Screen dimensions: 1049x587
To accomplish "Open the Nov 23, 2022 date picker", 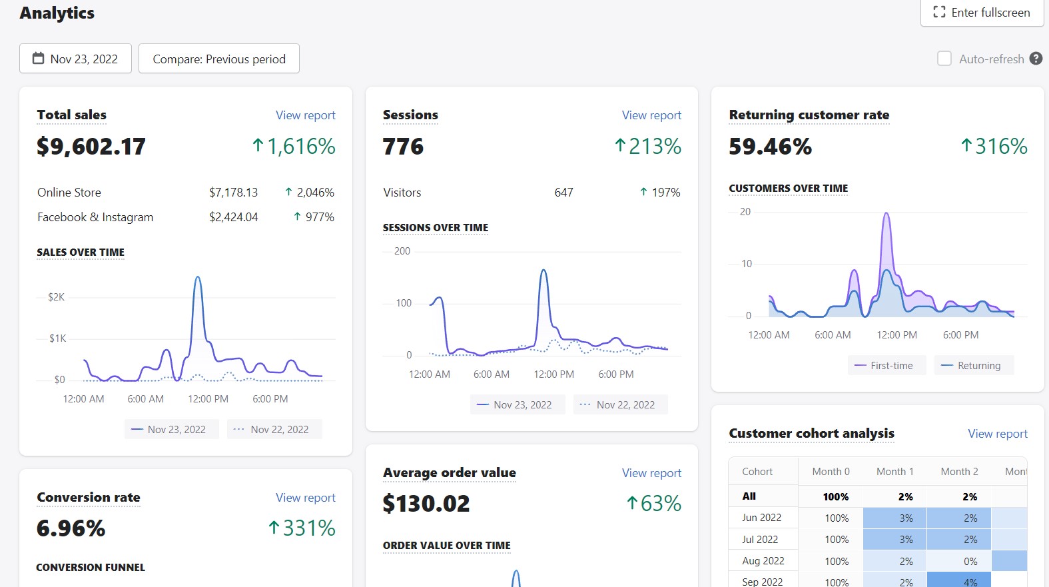I will click(x=75, y=59).
